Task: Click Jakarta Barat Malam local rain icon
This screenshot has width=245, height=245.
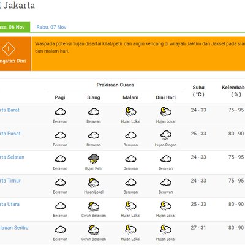Action: 130,111
